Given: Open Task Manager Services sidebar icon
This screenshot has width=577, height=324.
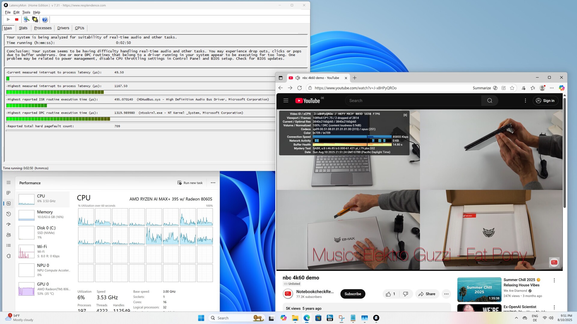Looking at the screenshot, I should click(x=8, y=256).
